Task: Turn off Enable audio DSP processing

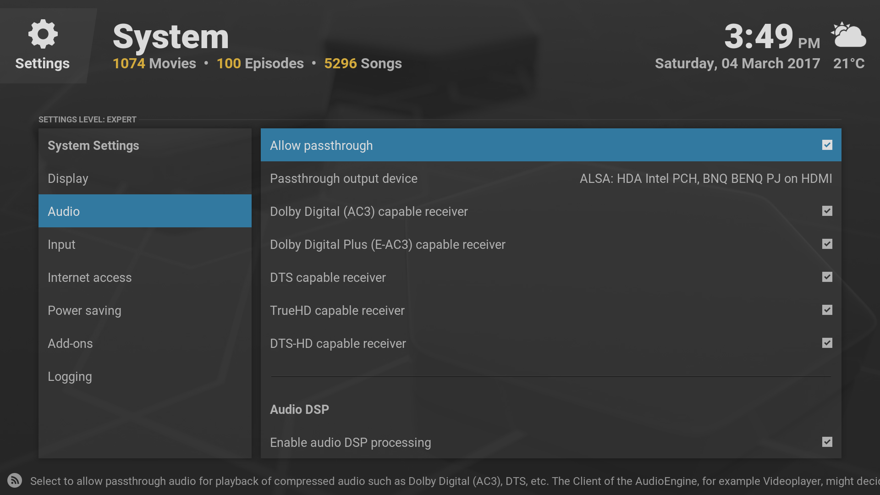Action: pos(827,442)
